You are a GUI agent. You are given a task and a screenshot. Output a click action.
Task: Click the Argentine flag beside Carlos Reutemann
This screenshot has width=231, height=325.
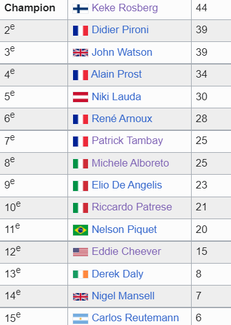[81, 319]
